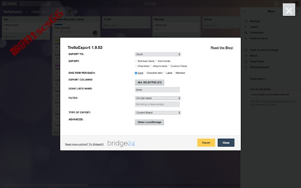Click the star icon beside TrelloExport board title
Image resolution: width=301 pixels, height=188 pixels.
coord(27,12)
